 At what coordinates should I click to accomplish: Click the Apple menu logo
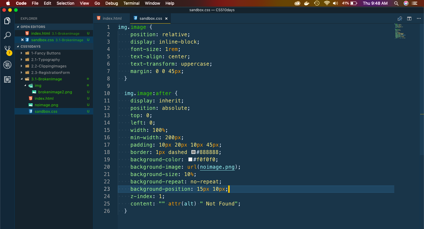(8, 3)
